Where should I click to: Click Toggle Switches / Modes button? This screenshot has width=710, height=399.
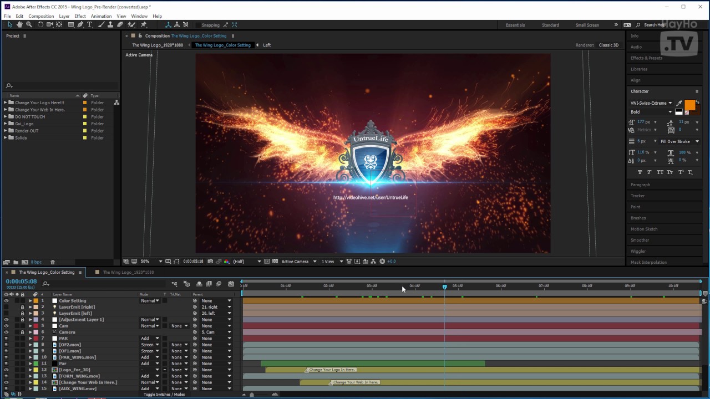point(164,394)
